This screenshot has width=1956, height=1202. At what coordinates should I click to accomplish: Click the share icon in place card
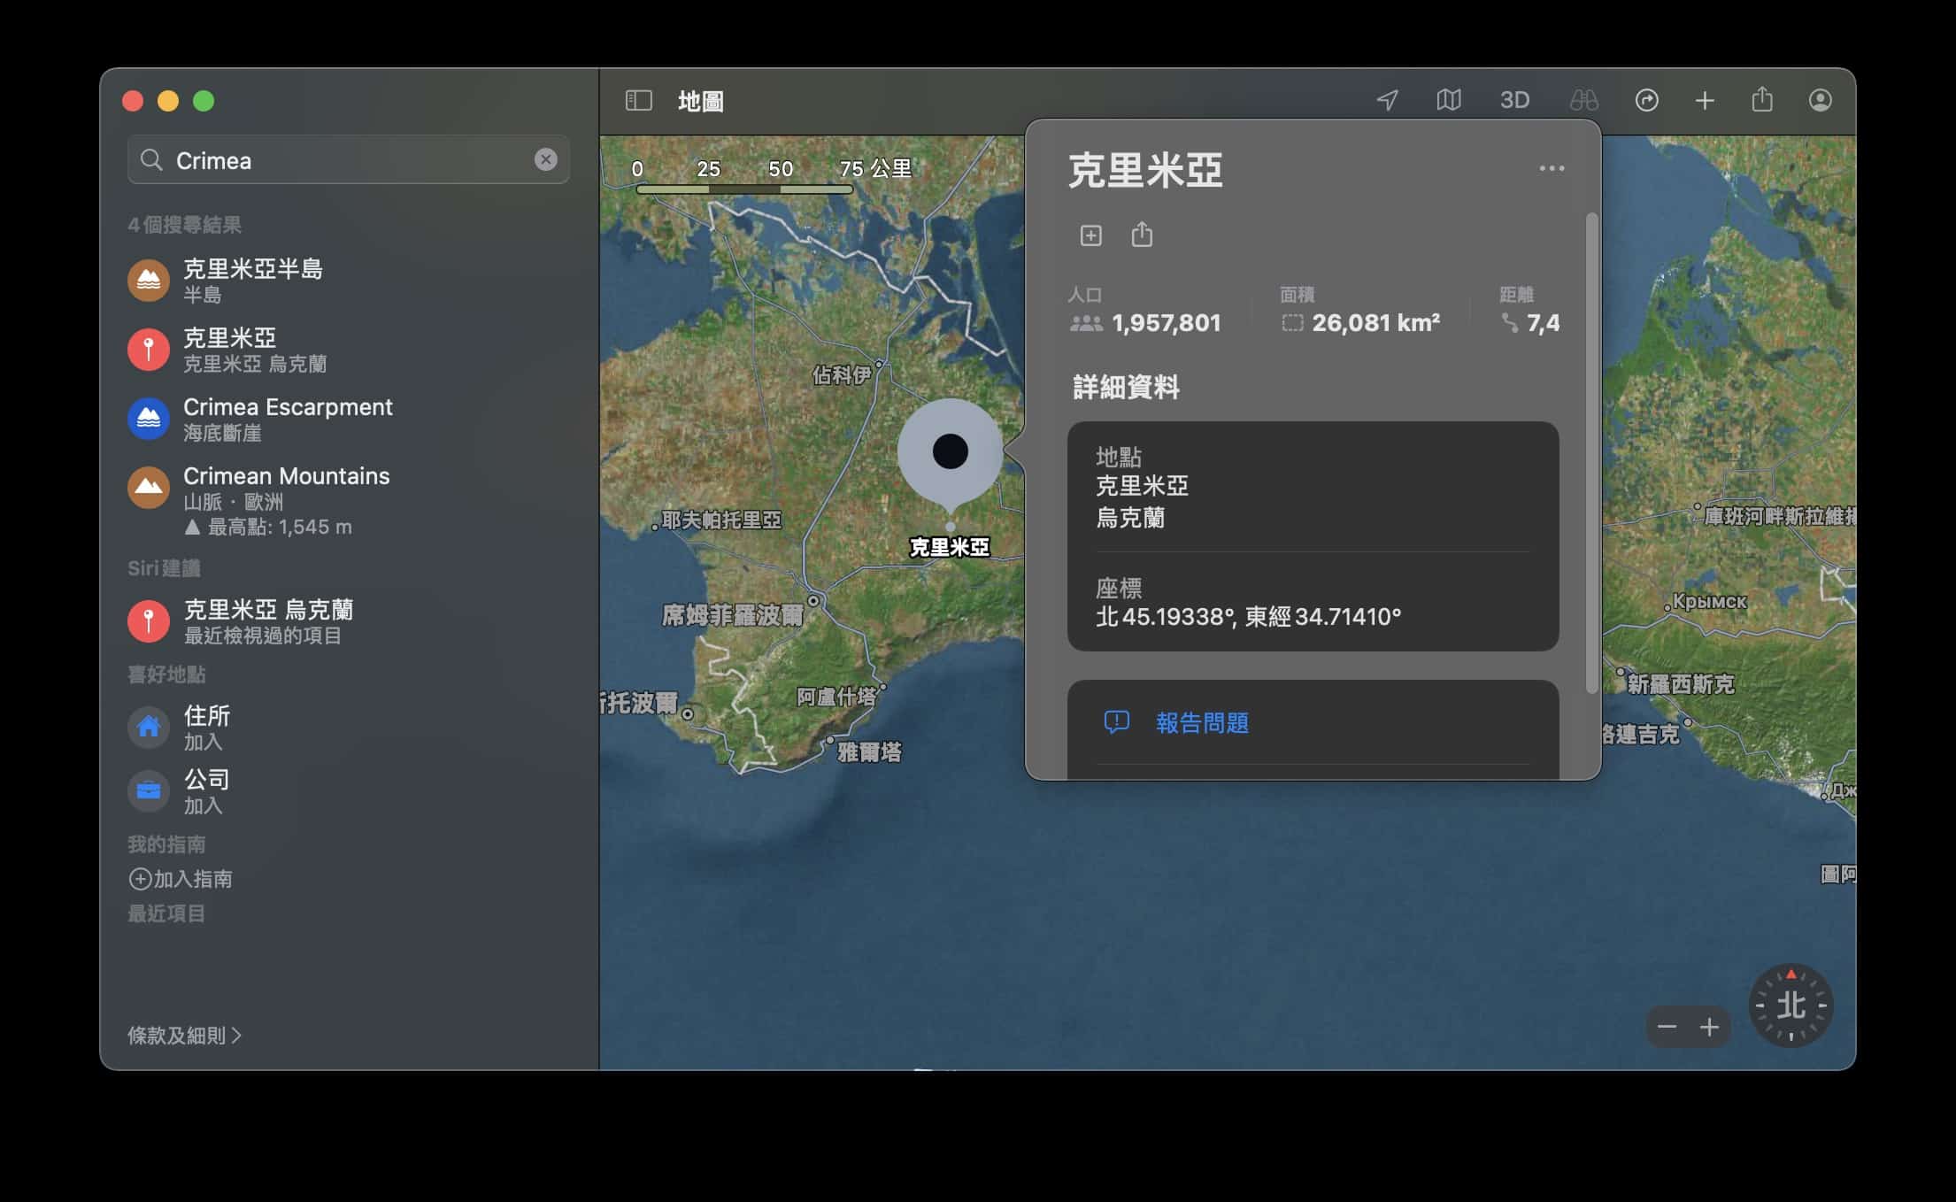click(1142, 235)
